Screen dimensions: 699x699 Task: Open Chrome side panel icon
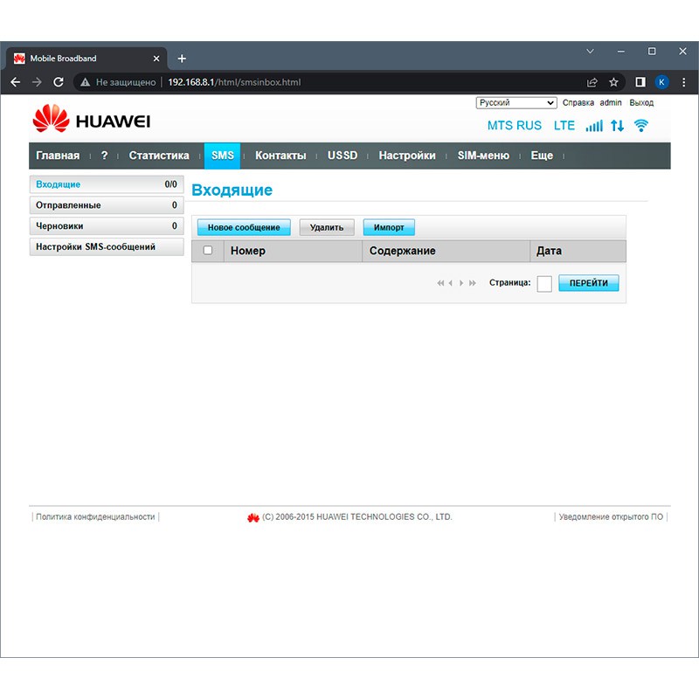pos(640,82)
